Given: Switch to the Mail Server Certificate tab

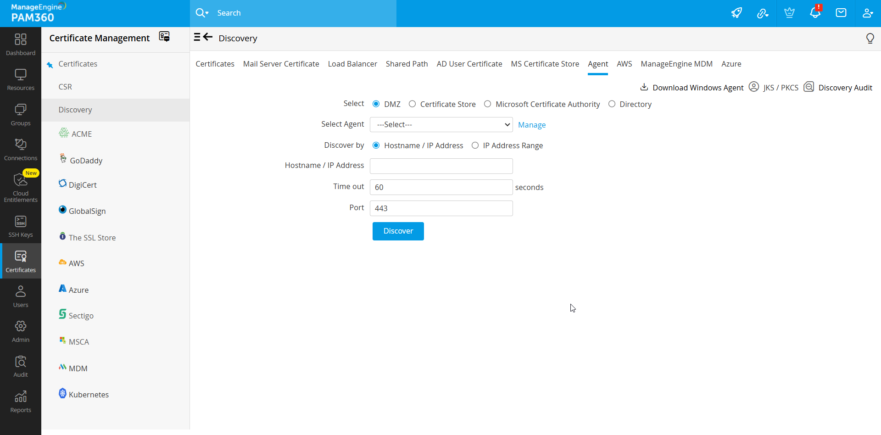Looking at the screenshot, I should (281, 64).
